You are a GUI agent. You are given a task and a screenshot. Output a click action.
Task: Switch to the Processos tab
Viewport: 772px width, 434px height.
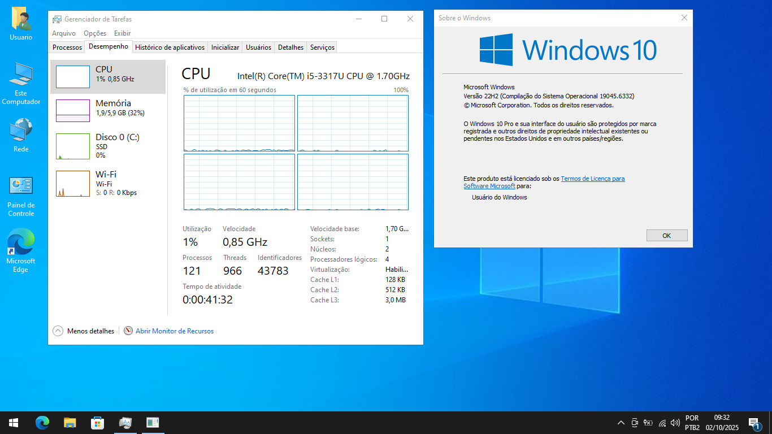click(67, 47)
